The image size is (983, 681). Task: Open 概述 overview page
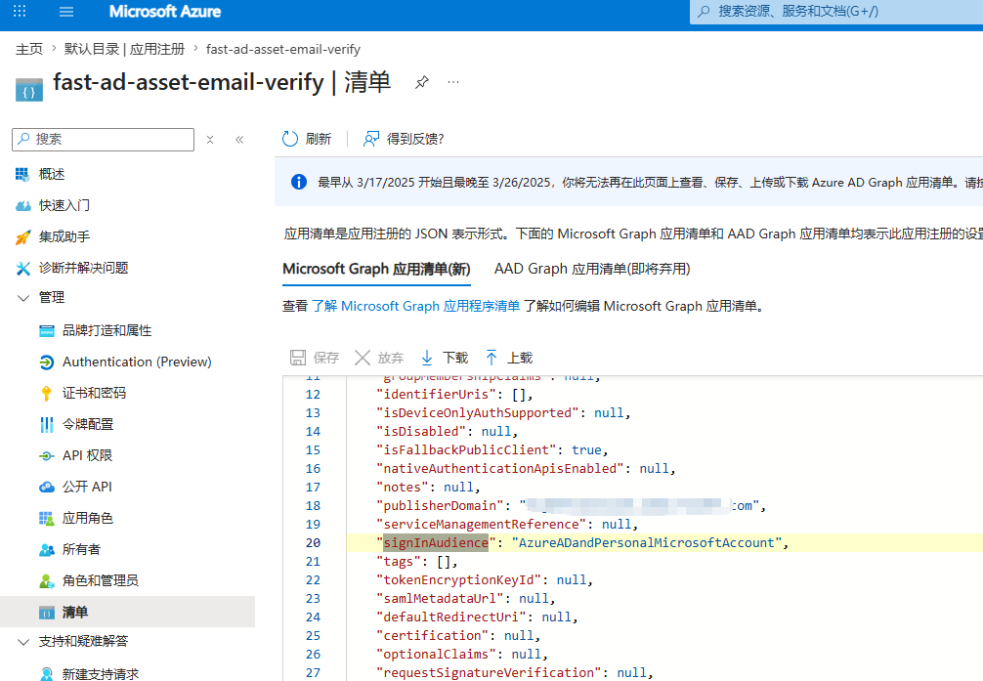[52, 174]
